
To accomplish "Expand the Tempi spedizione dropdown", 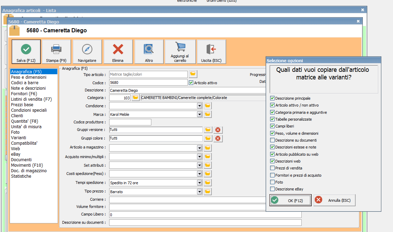I will pos(199,183).
